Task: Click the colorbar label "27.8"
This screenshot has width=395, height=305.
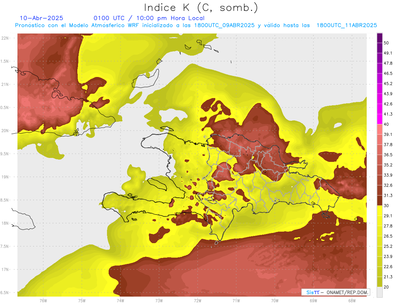Action: click(x=388, y=226)
